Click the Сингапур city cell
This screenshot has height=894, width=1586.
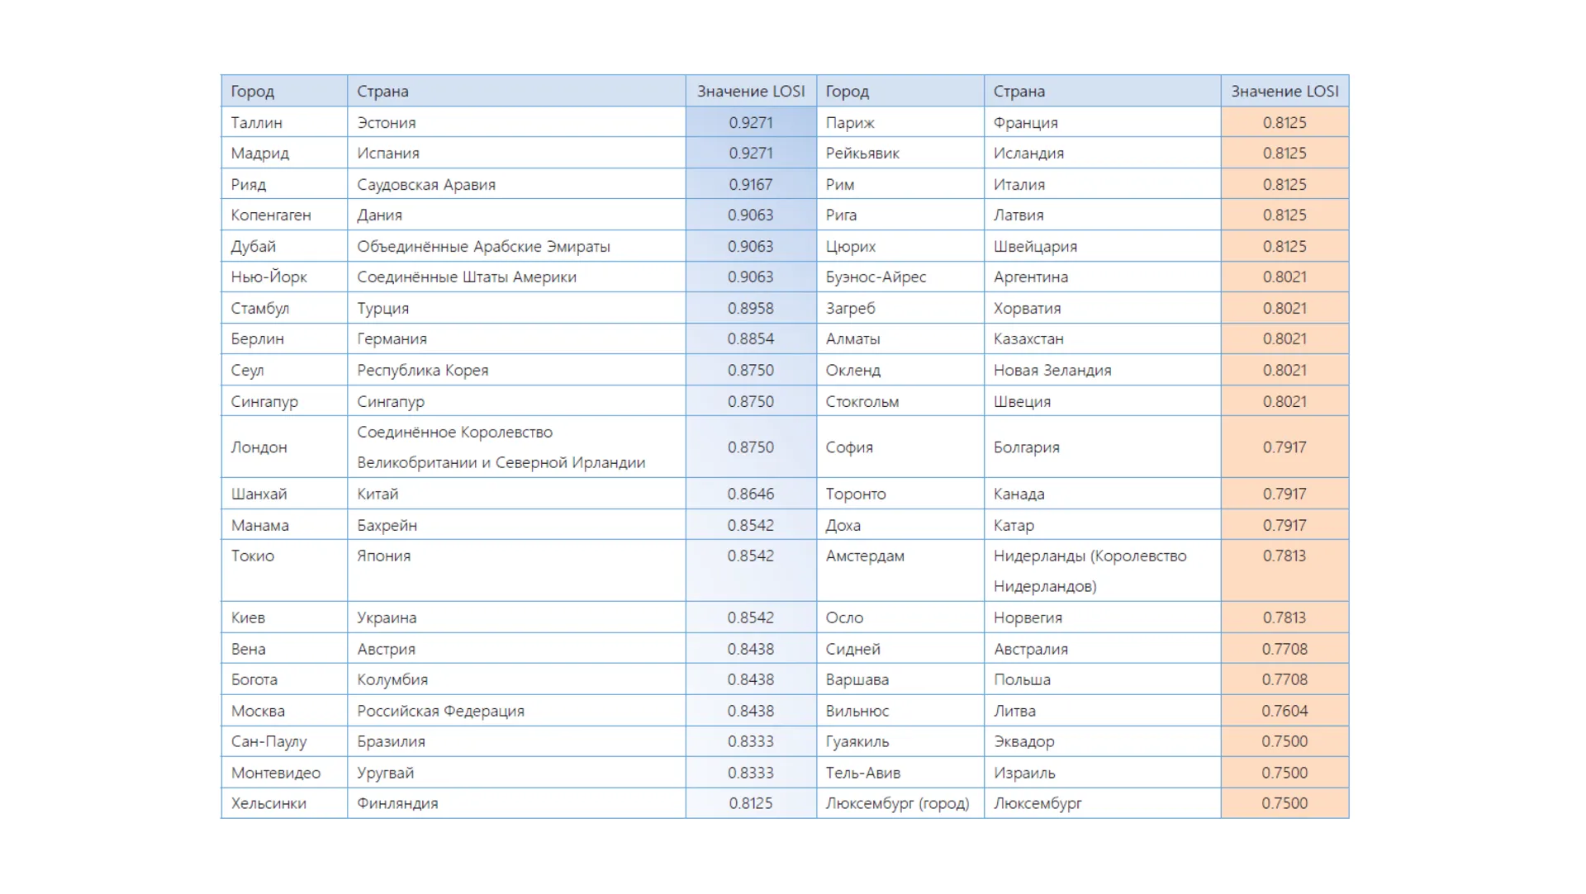coord(284,401)
